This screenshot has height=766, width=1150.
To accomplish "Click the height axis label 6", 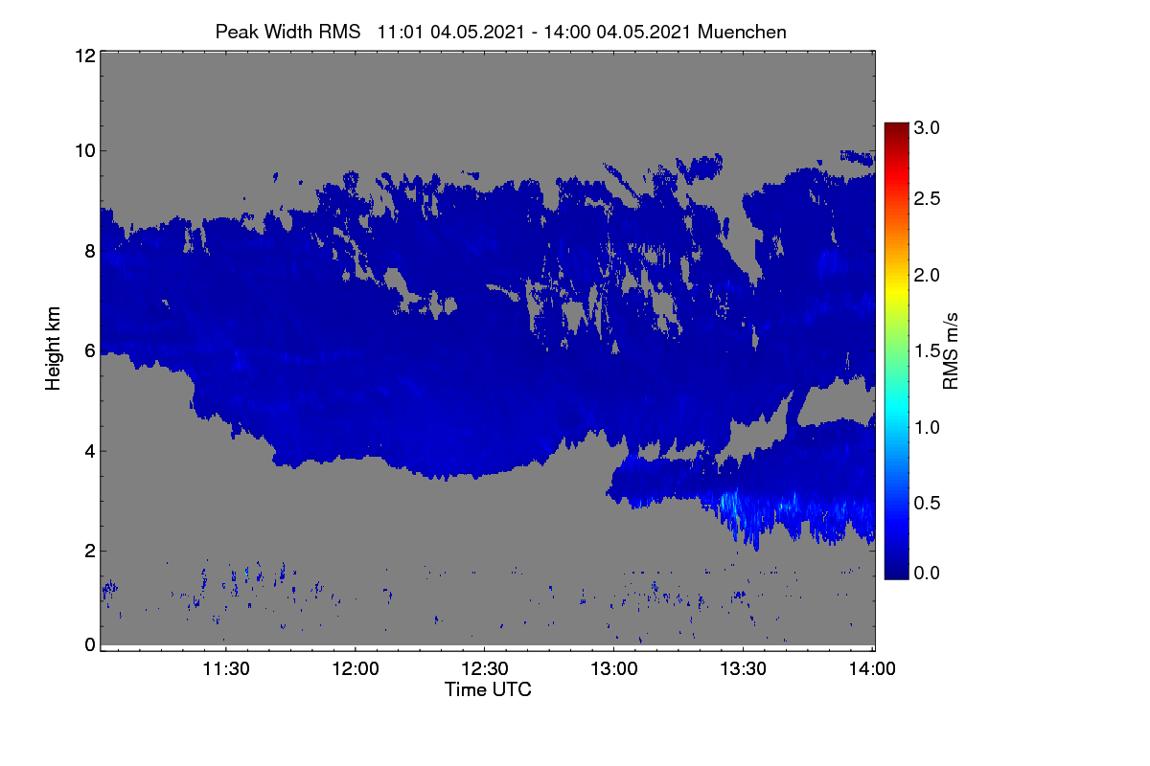I will (89, 350).
